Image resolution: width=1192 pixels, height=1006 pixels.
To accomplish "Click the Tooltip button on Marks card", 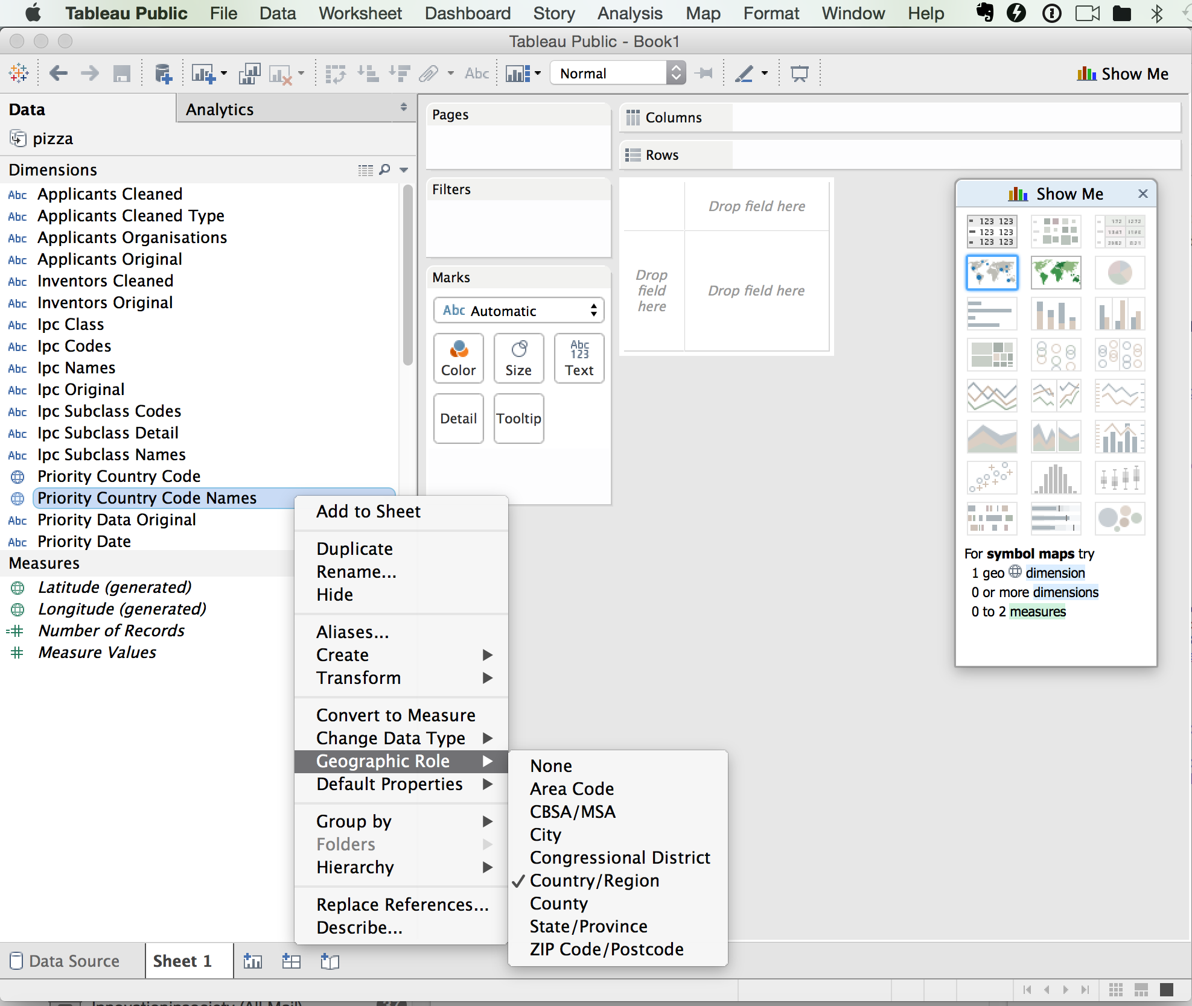I will pos(518,419).
